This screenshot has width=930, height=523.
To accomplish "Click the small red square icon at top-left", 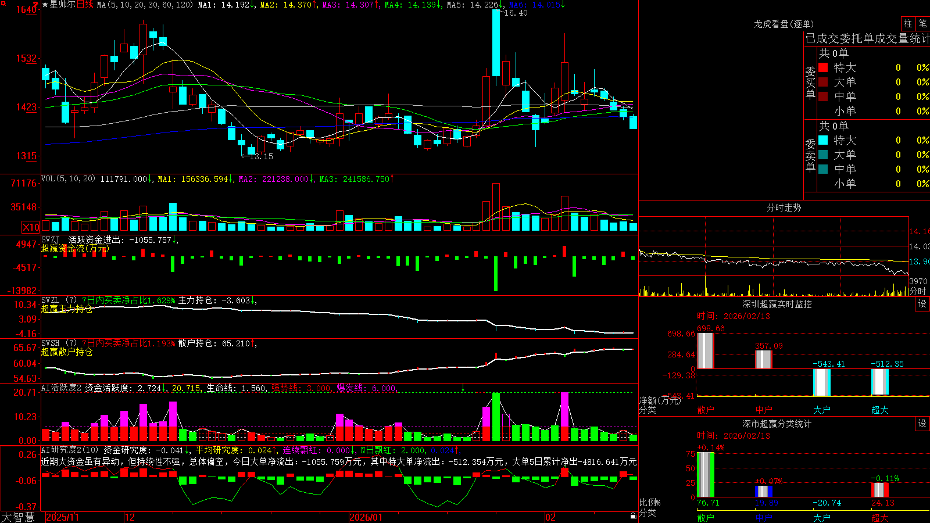I will [x=2, y=2].
